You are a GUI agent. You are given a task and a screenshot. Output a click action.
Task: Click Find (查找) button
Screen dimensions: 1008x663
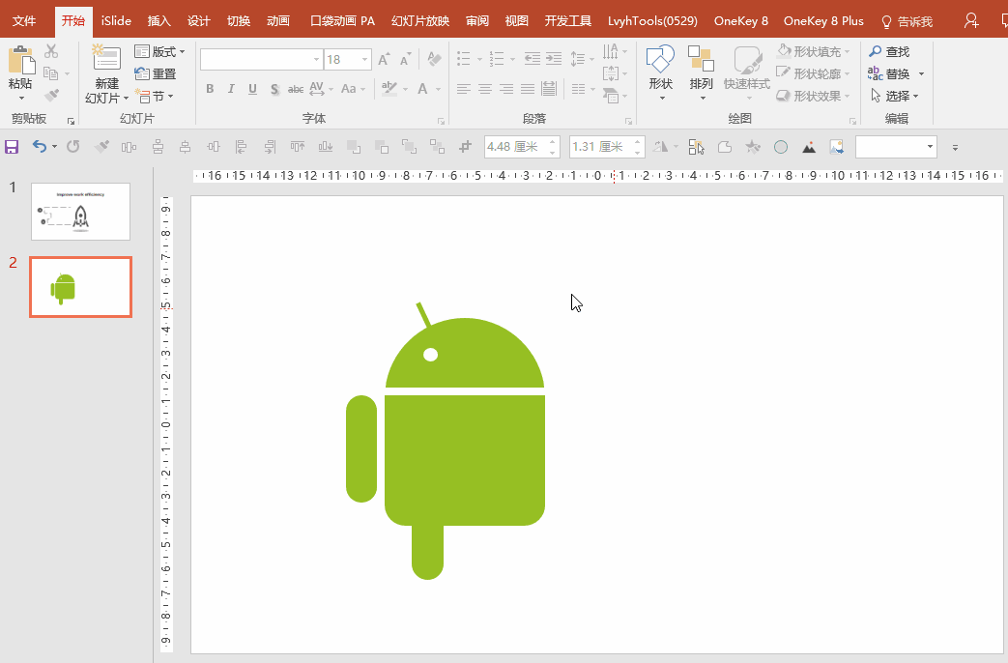889,51
